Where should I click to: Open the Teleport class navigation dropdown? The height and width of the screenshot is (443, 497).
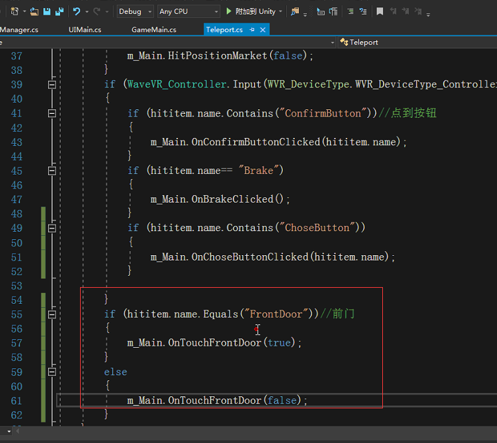417,43
